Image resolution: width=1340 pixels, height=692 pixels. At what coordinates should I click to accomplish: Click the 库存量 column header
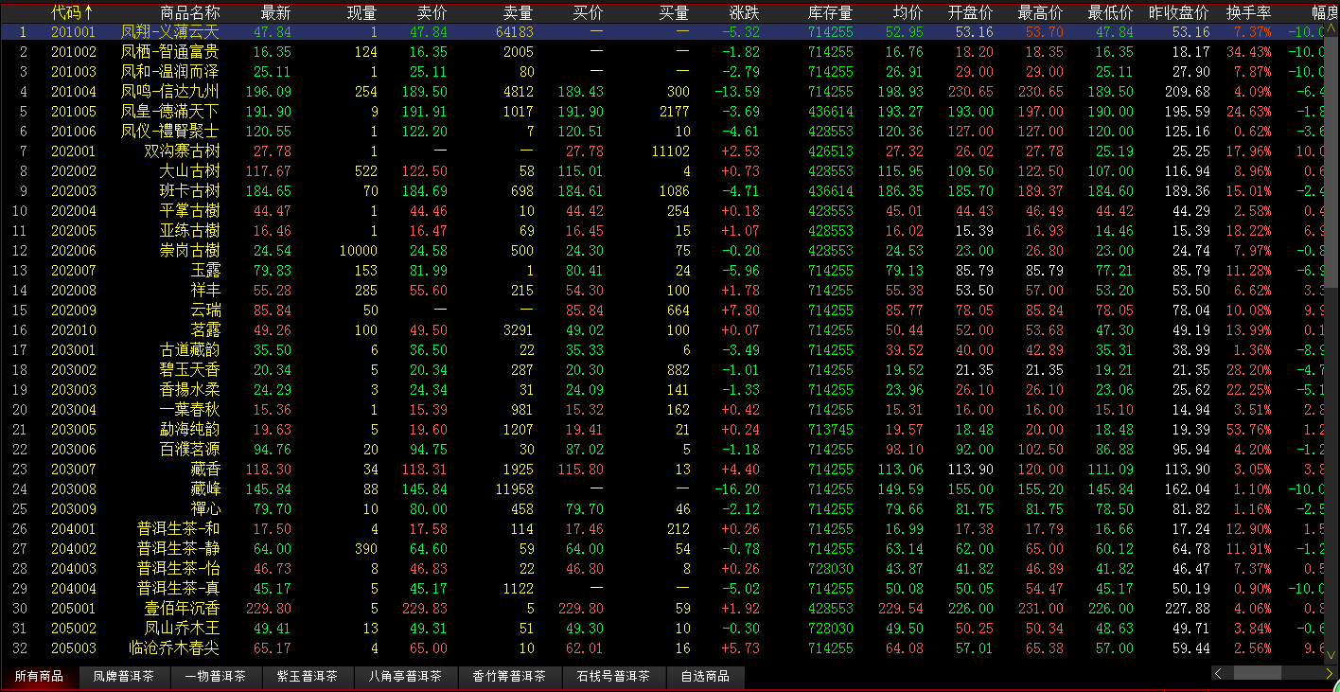pyautogui.click(x=830, y=12)
